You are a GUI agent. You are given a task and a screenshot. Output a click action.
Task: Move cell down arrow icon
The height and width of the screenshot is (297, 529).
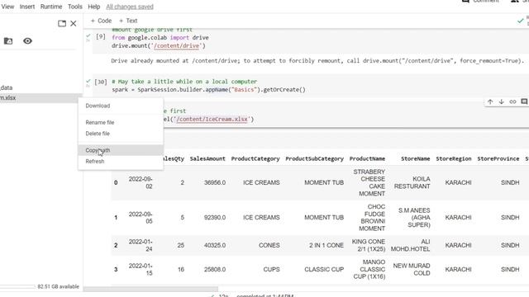pos(502,101)
